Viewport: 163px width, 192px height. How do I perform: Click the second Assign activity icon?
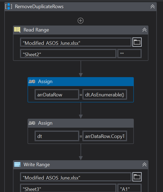point(32,123)
